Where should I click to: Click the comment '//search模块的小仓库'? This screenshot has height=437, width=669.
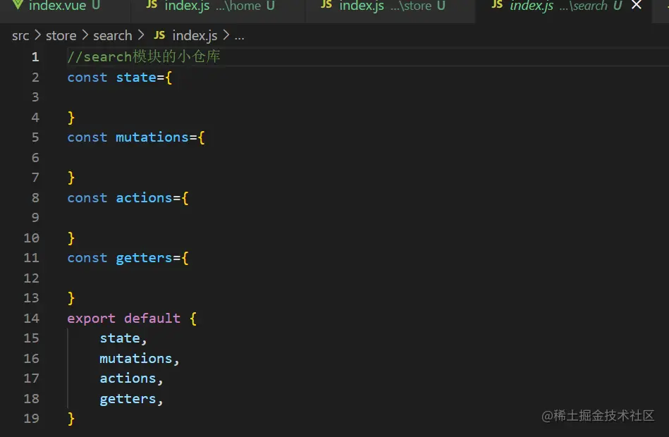pos(143,57)
